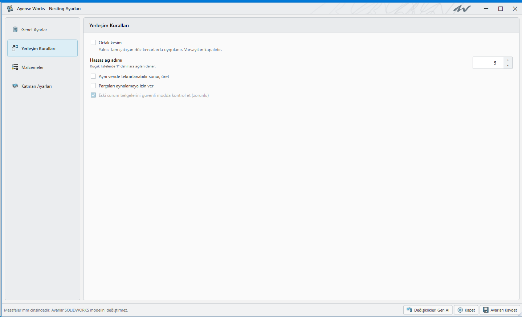The image size is (522, 317).
Task: Click the Malzemeler list icon
Action: pyautogui.click(x=15, y=67)
